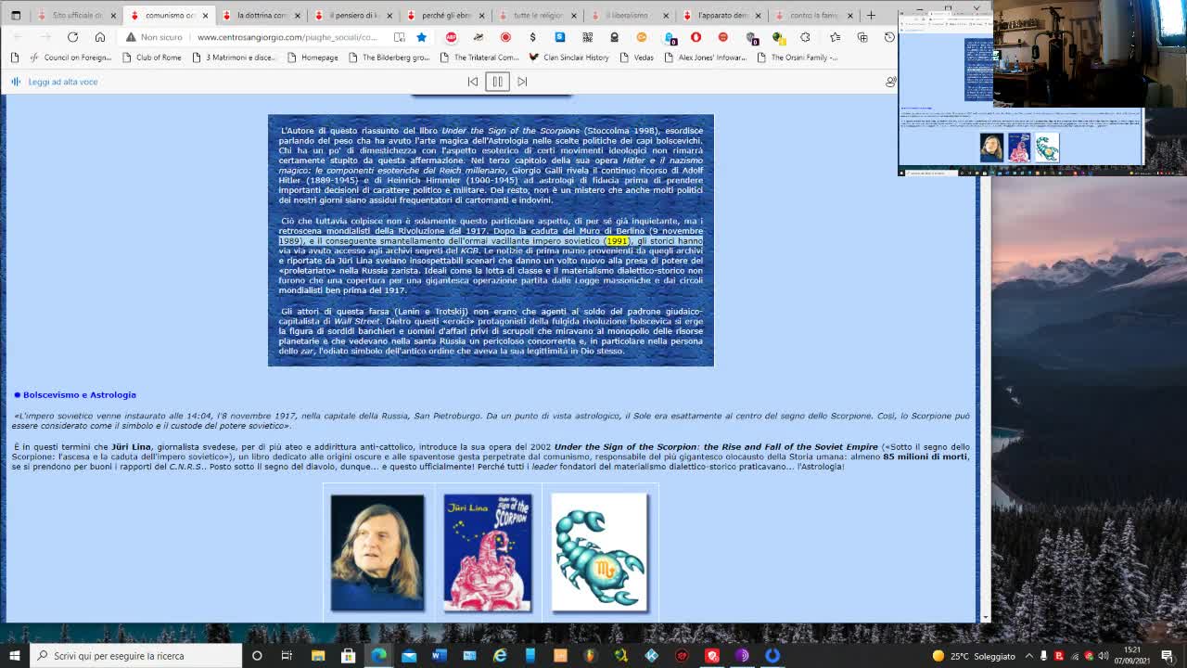Open the dollar sign extension
The height and width of the screenshot is (668, 1187).
[532, 37]
